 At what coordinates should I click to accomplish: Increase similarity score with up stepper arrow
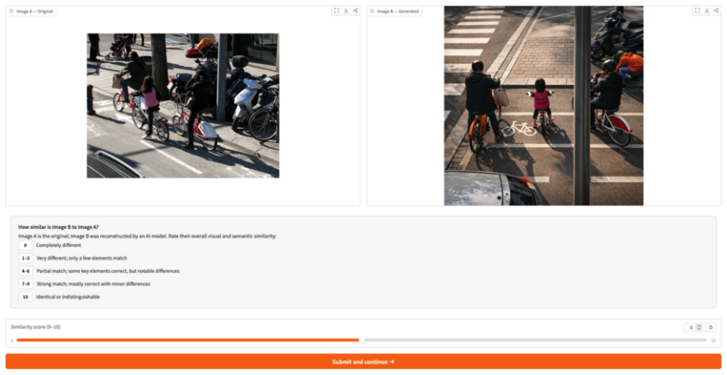[x=699, y=326]
